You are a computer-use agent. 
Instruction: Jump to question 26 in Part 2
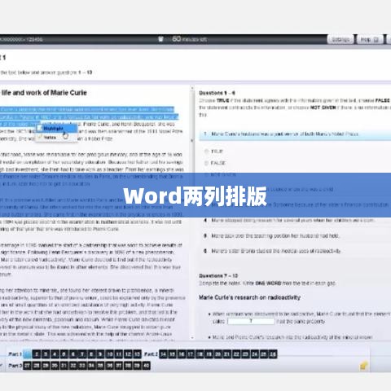pos(273,354)
